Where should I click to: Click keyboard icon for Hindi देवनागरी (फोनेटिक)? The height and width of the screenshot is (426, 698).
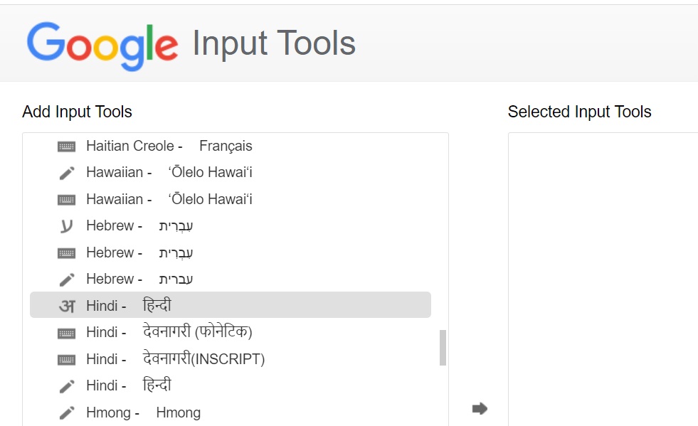66,333
